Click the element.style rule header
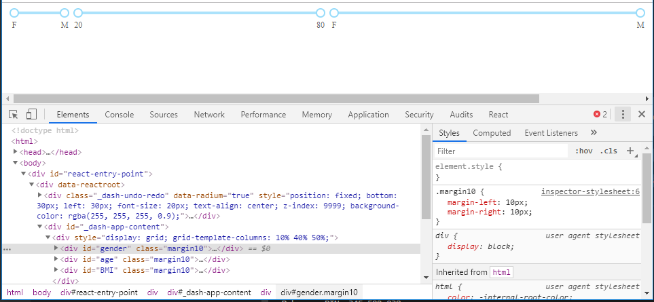The width and height of the screenshot is (654, 302). coord(469,167)
